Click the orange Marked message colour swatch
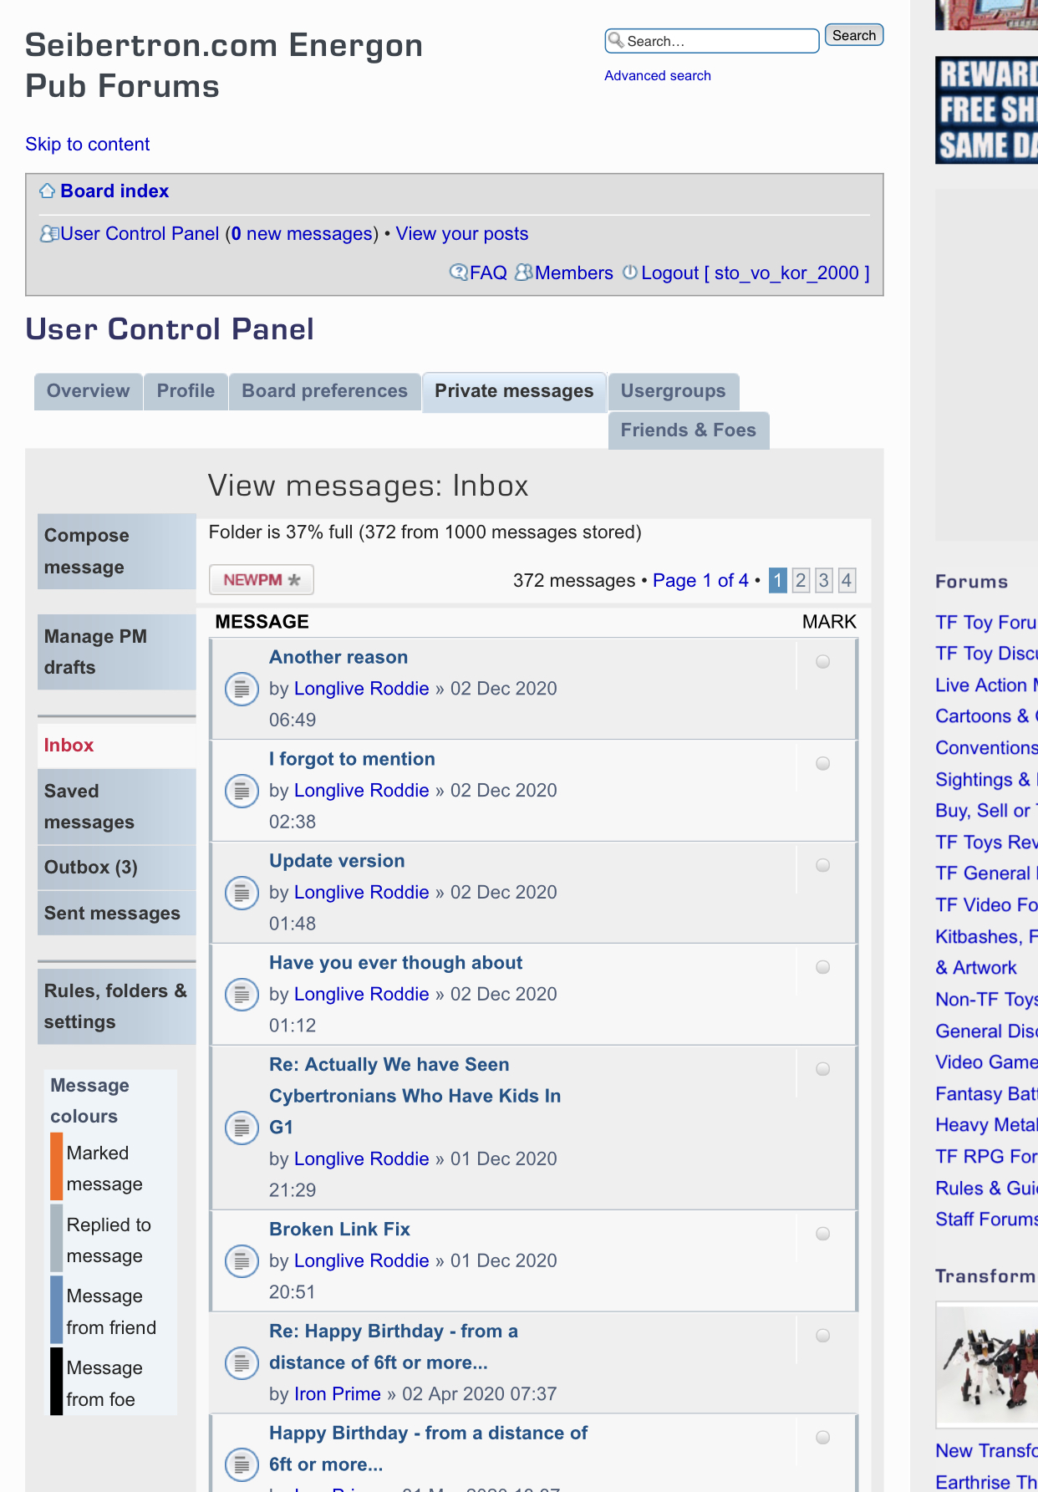 pyautogui.click(x=57, y=1167)
